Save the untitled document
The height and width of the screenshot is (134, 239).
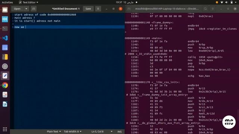coord(88,9)
